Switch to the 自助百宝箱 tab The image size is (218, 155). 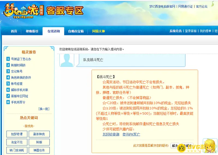pos(76,31)
